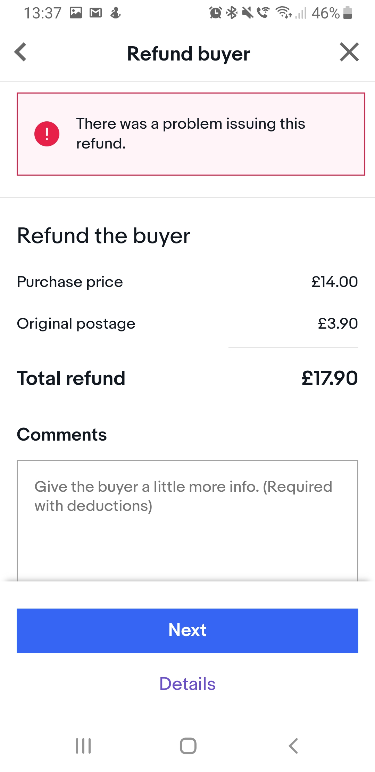Go back using the header back arrow
375x772 pixels.
[21, 53]
